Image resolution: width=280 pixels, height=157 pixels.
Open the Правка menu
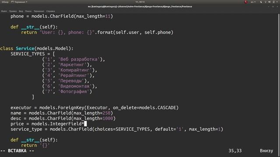[13, 11]
